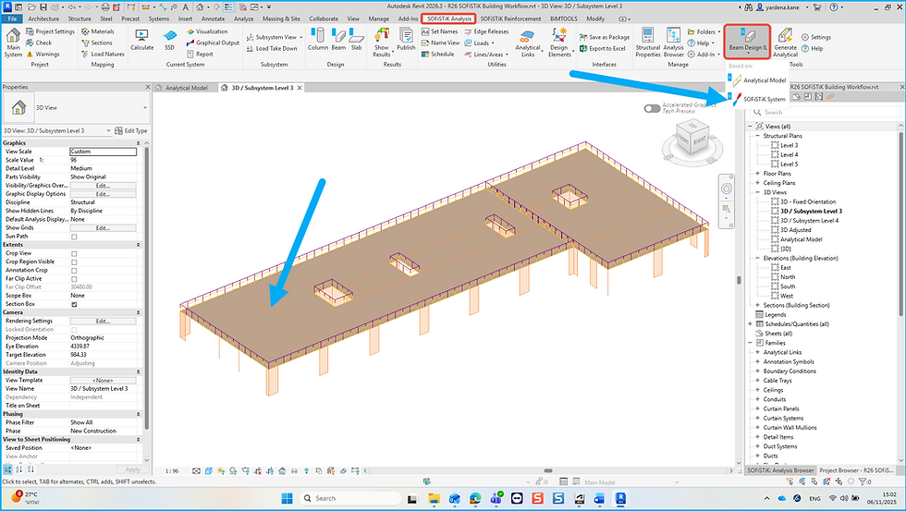Click the Project Browser vertical scrollbar
This screenshot has width=906, height=511.
(x=900, y=223)
